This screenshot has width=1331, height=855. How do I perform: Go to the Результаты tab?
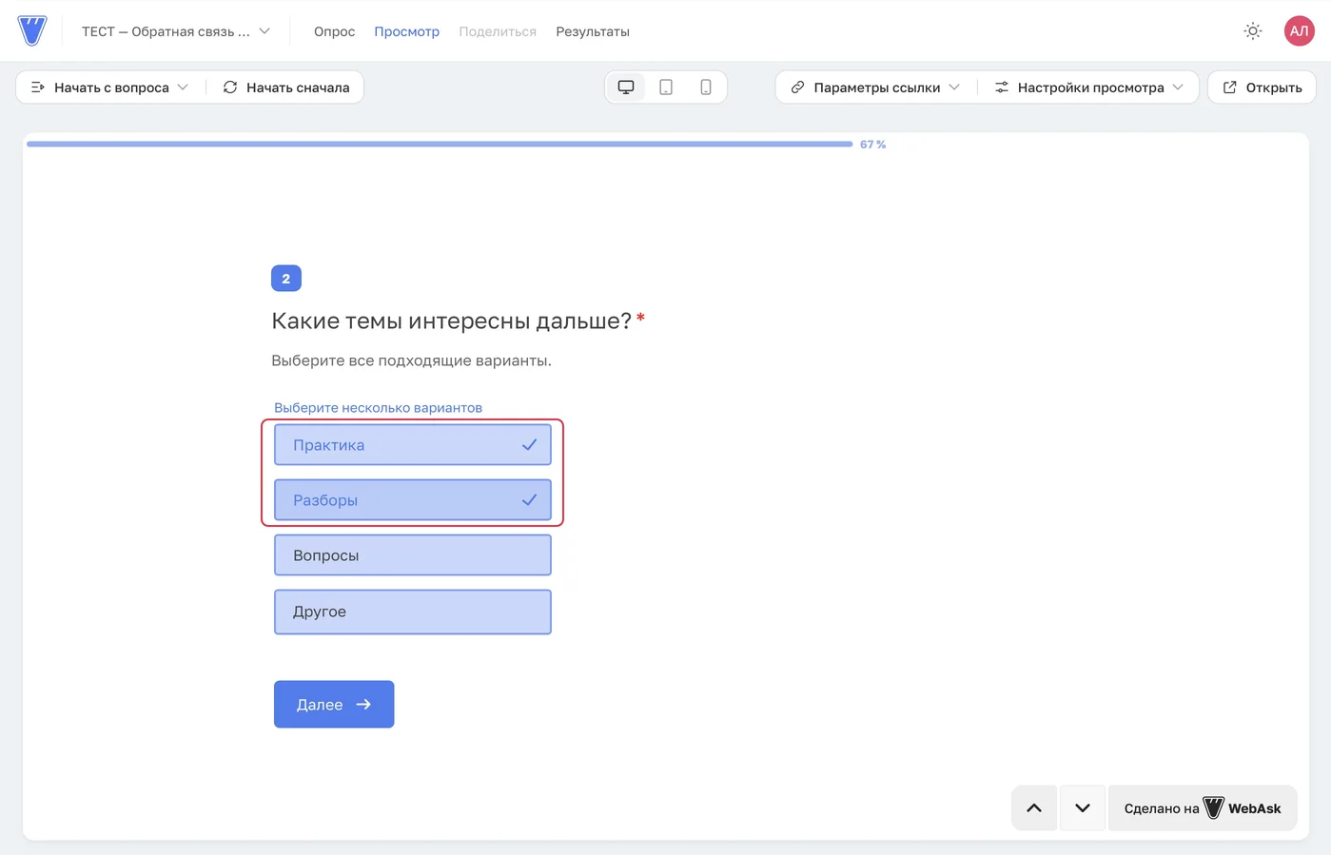click(593, 31)
